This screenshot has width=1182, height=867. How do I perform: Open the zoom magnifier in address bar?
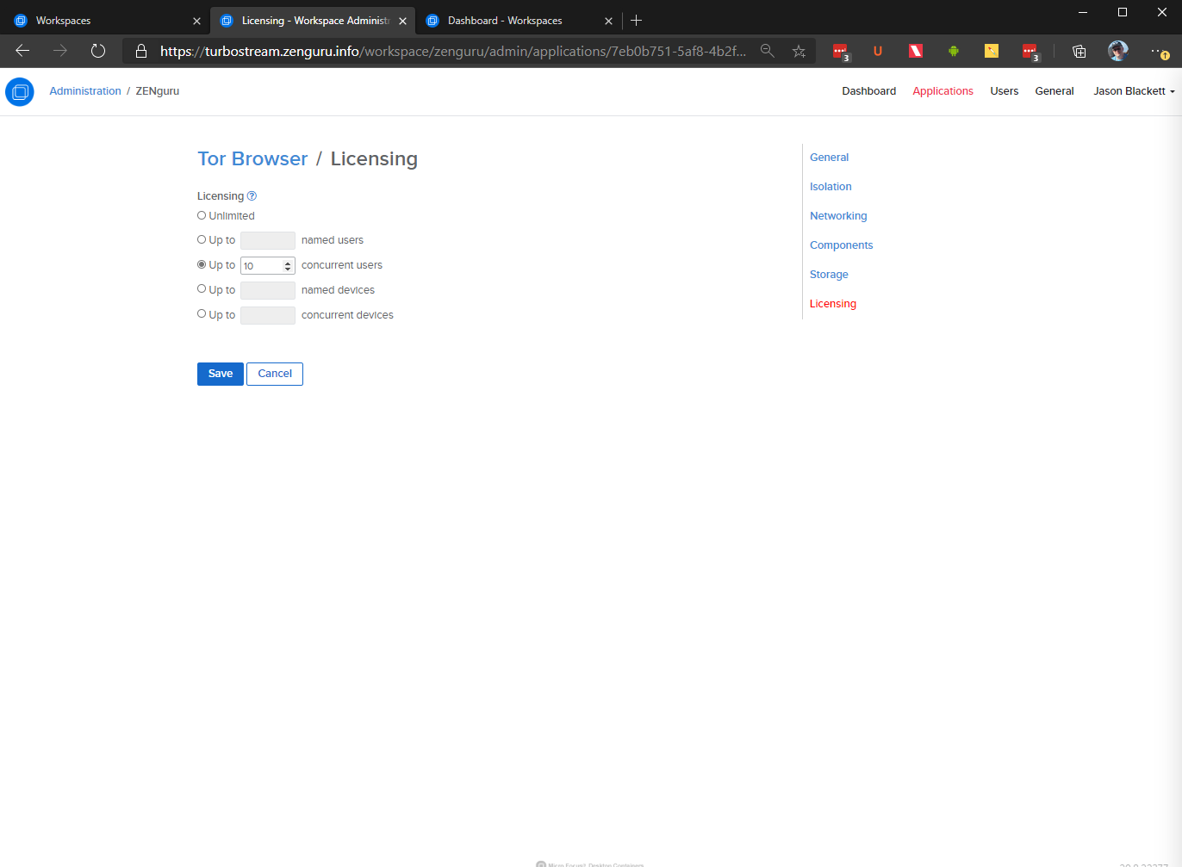767,51
